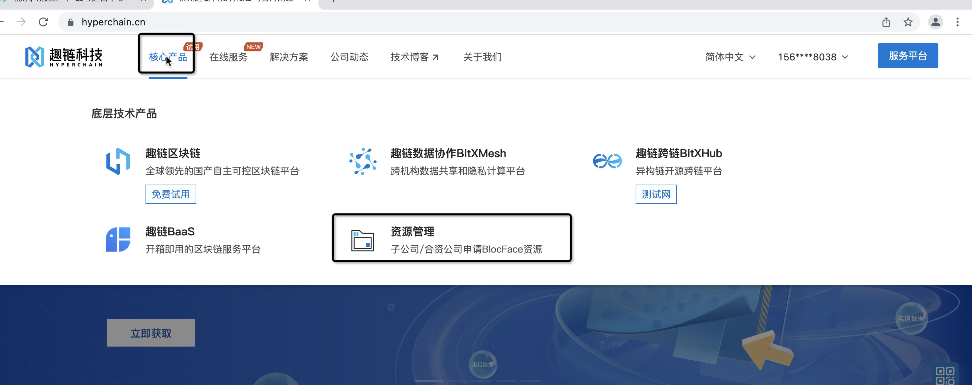Click the site lock security icon
This screenshot has width=972, height=385.
[71, 22]
